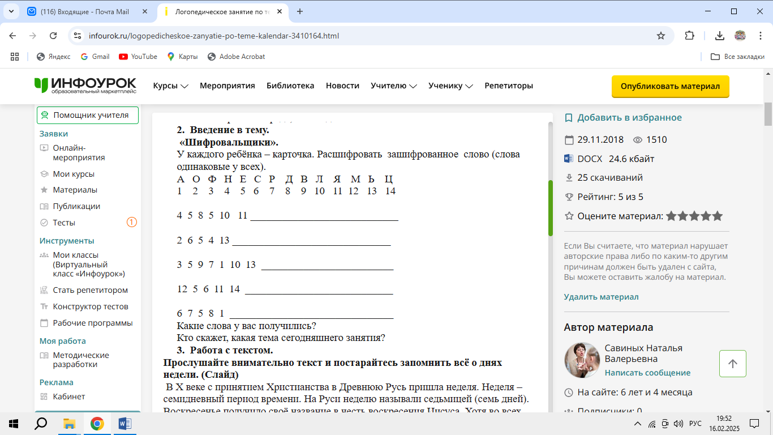The height and width of the screenshot is (435, 773).
Task: Open Рабочие программы in the sidebar
Action: (x=93, y=323)
